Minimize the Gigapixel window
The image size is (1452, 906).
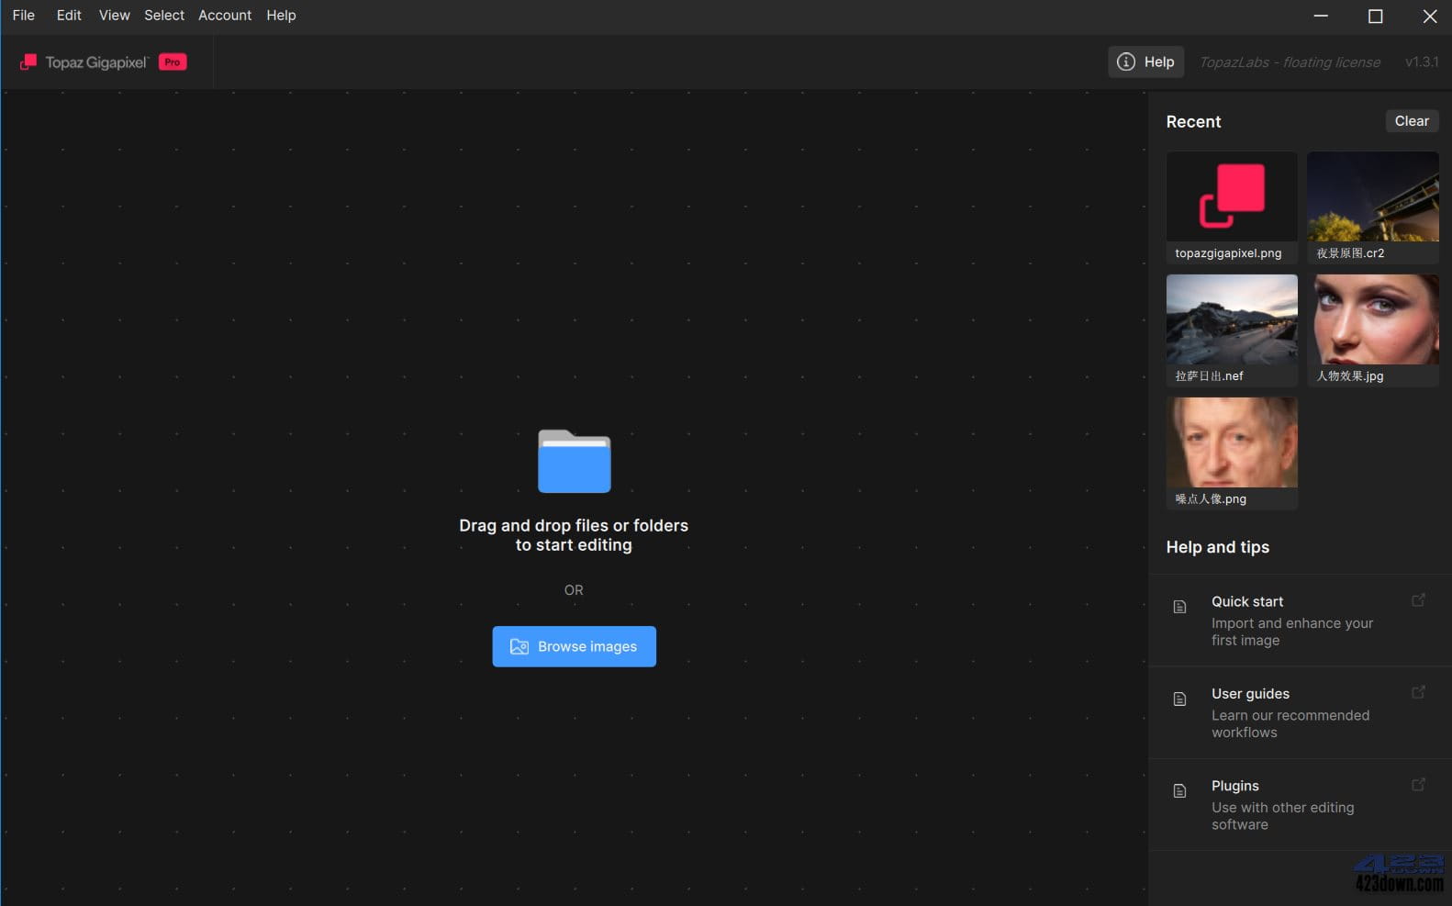click(x=1321, y=16)
